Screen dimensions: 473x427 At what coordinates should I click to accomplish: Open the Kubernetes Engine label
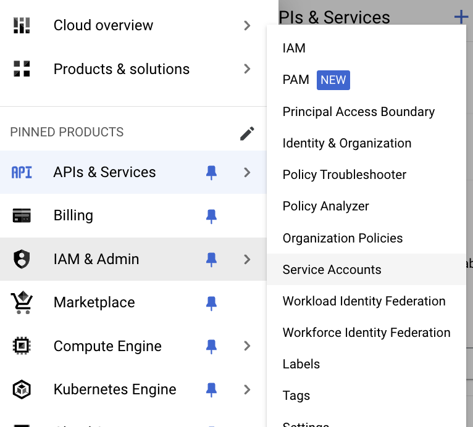(115, 389)
